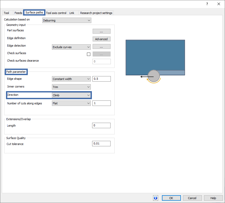The image size is (225, 203).
Task: Switch to the Feeds tab
Action: click(x=18, y=13)
